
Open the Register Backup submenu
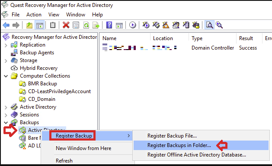click(87, 136)
